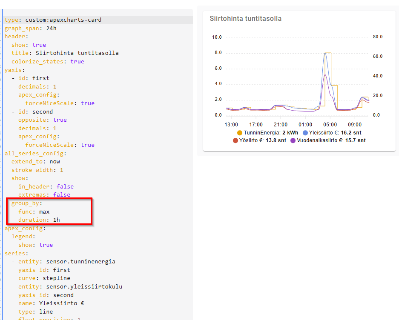Click the 80.0 right y-axis label
399x320 pixels.
click(377, 37)
